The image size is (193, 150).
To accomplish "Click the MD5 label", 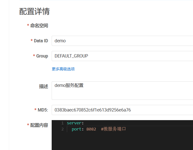I will coord(43,110).
